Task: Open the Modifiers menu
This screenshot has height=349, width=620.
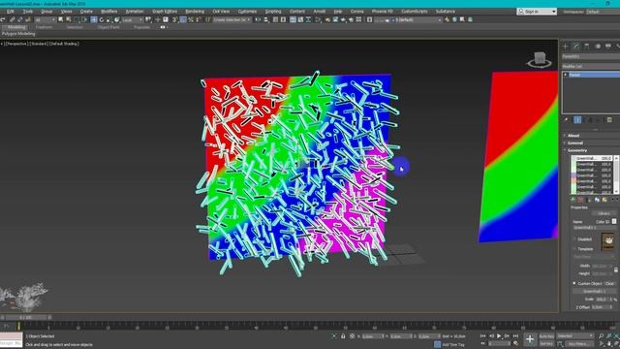Action: 108,12
